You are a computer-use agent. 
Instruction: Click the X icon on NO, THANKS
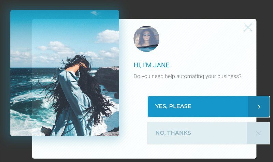(x=258, y=133)
